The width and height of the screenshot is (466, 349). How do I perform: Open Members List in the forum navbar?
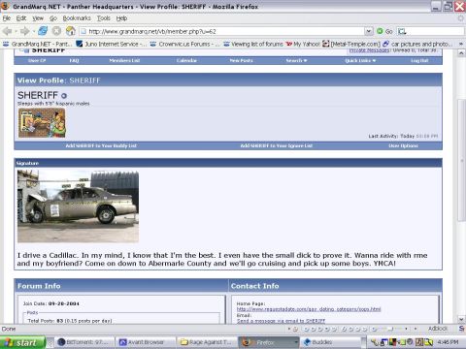pos(124,60)
